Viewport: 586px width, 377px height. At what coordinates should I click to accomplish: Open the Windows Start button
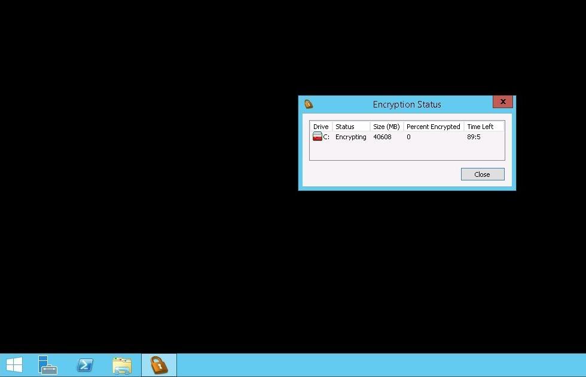[14, 364]
